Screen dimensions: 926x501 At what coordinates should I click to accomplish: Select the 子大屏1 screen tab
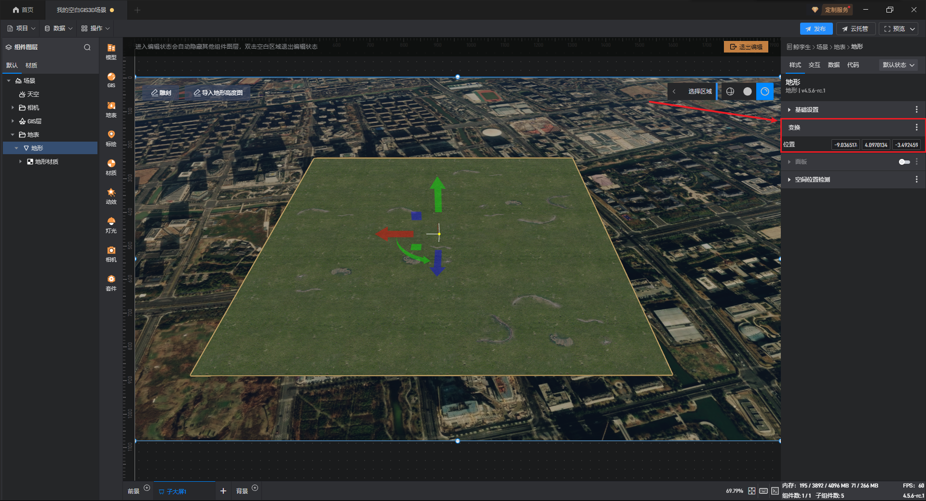177,491
